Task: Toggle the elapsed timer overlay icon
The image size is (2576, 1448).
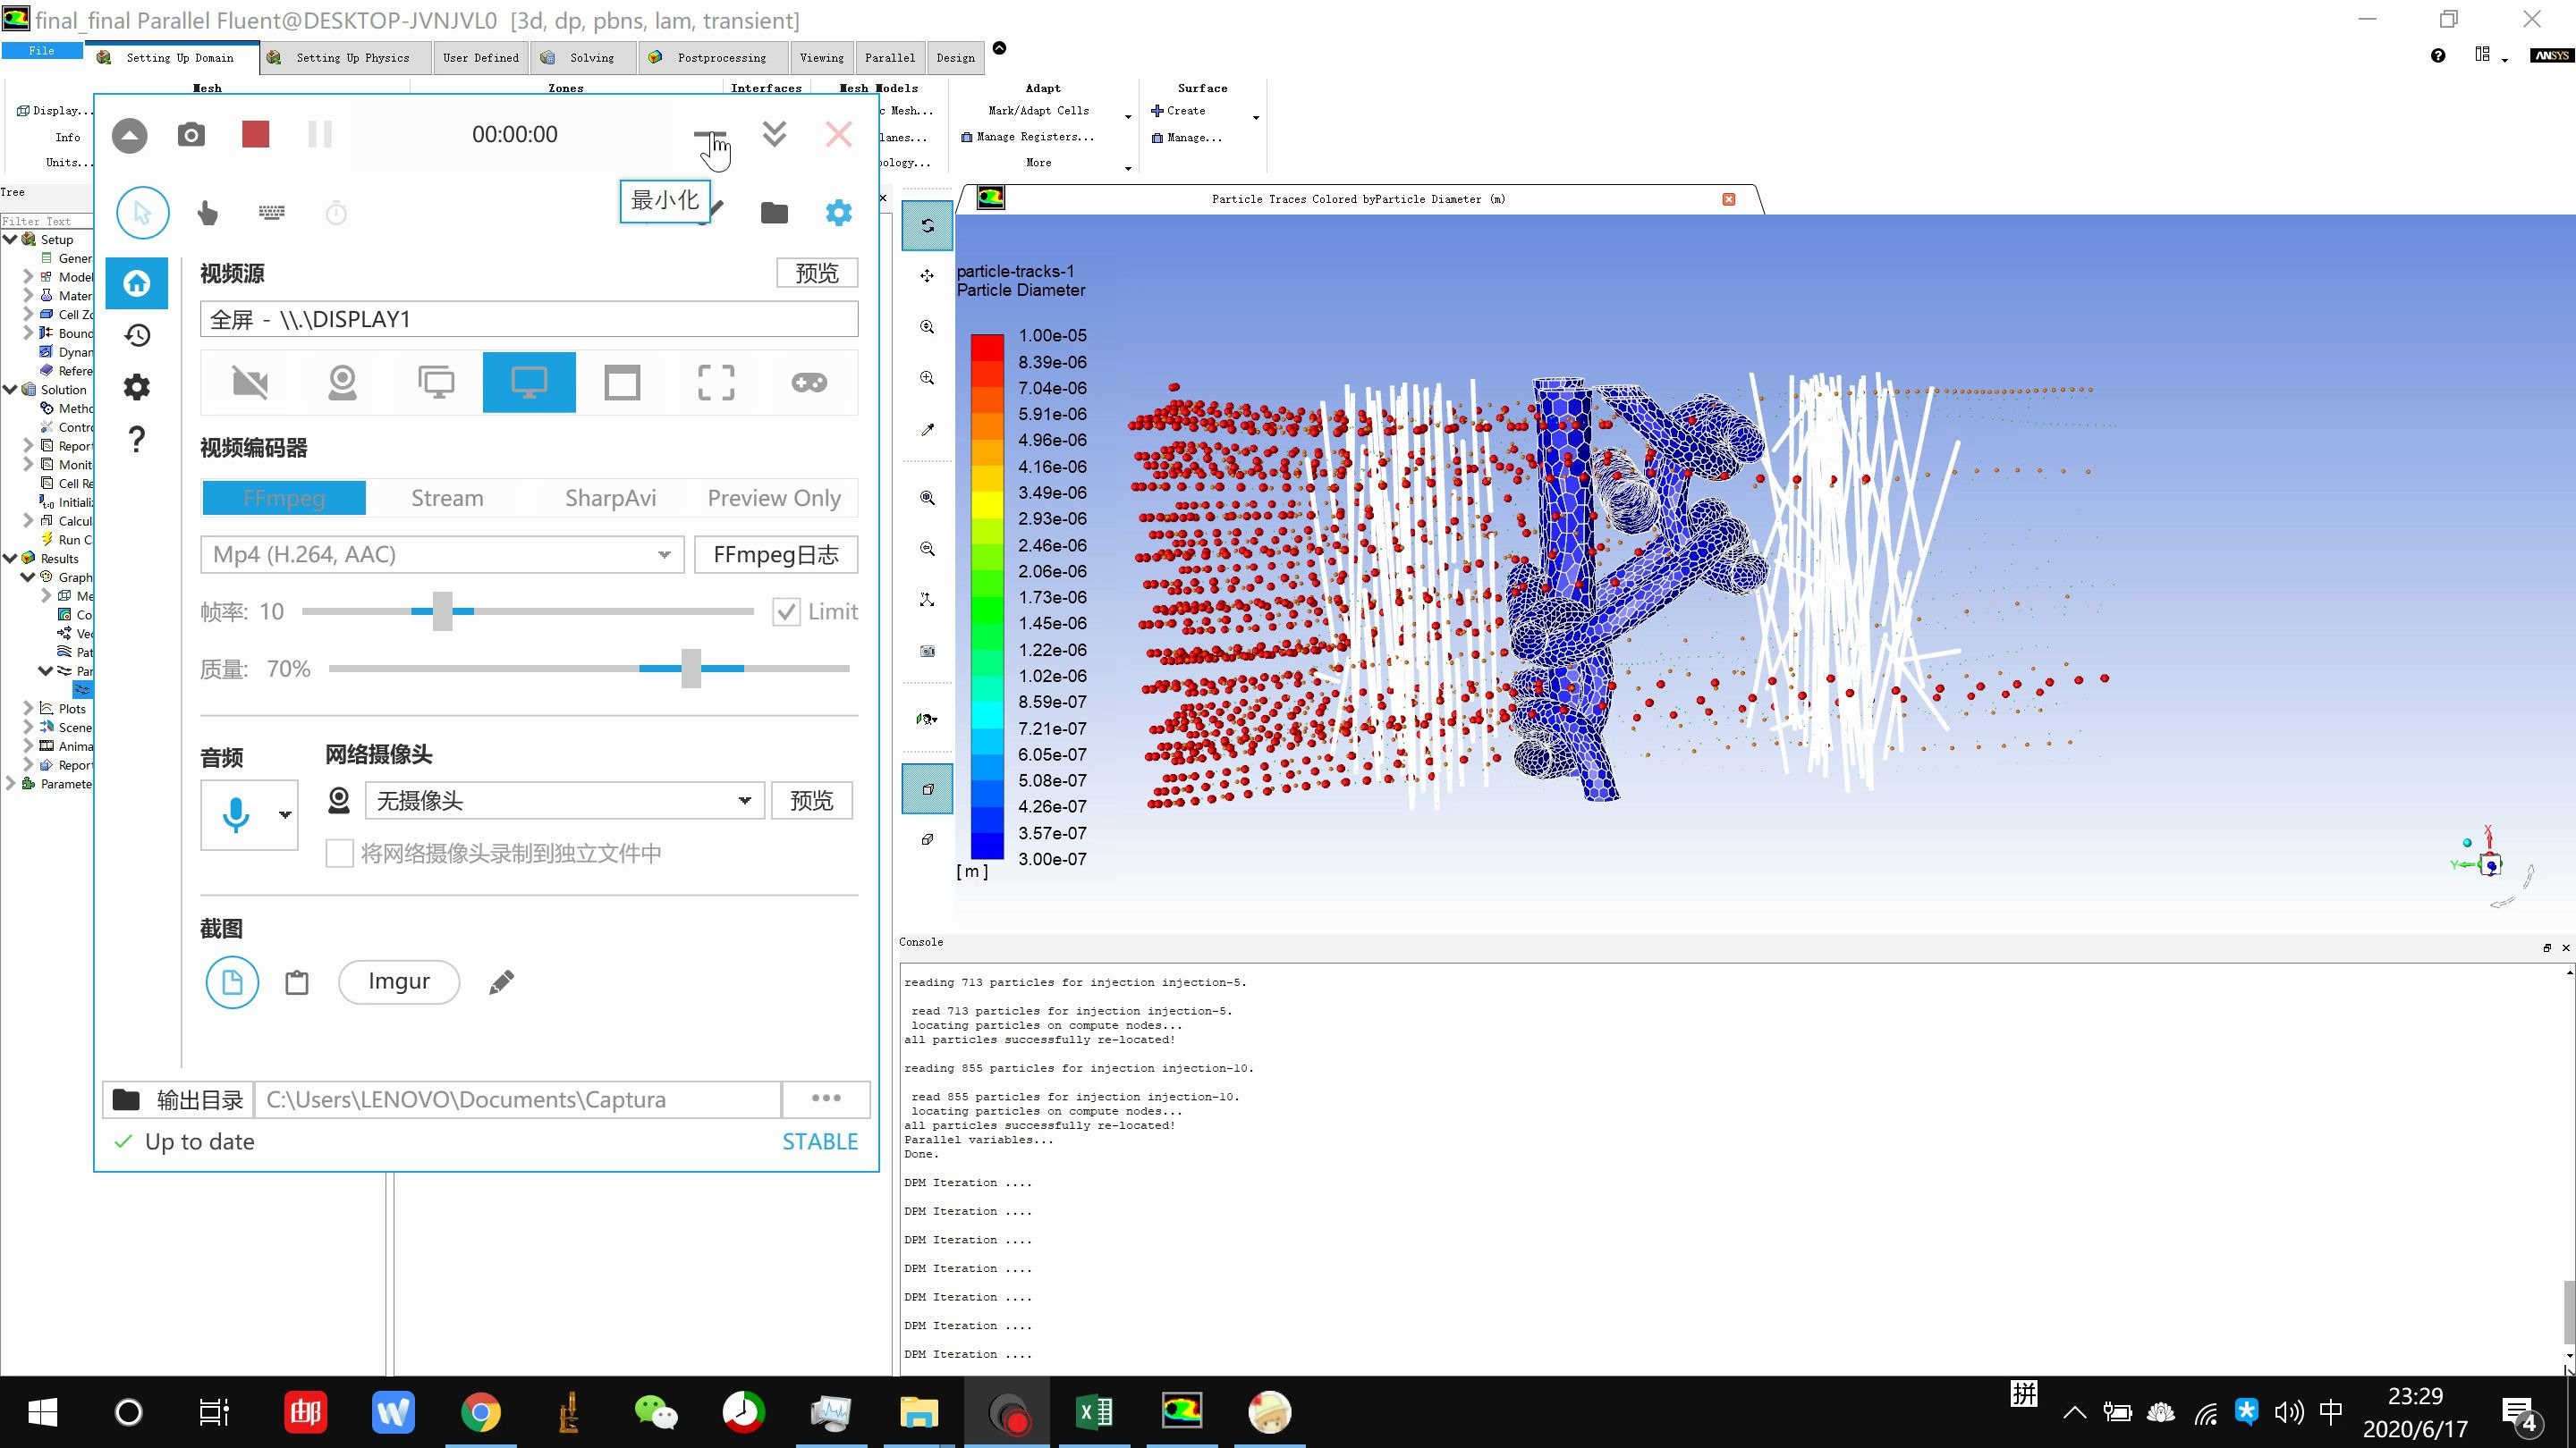Action: click(337, 213)
